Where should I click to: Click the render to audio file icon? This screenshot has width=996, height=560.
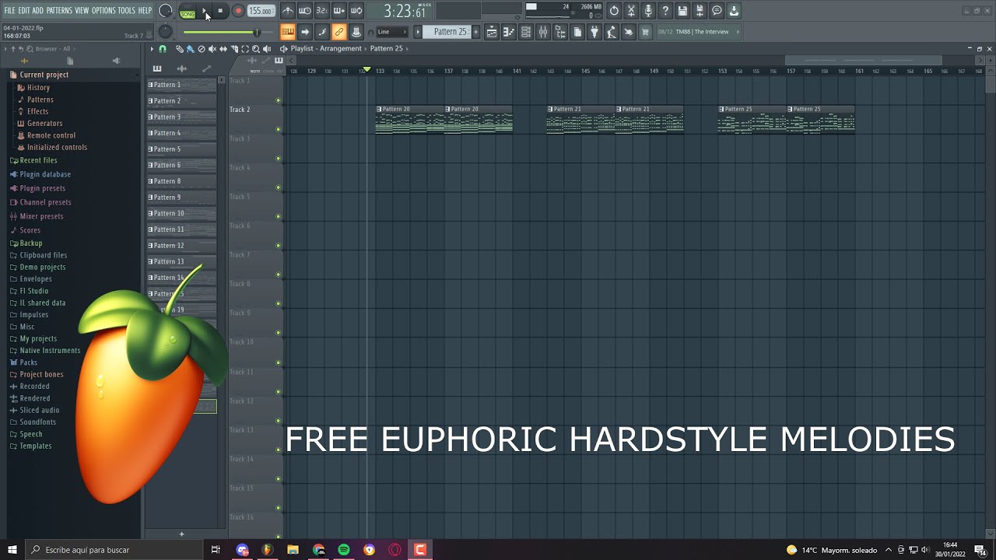pos(700,11)
